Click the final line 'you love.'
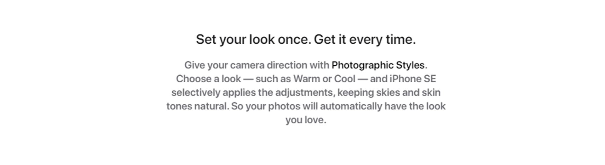Screen dimensions: 605x165 point(306,120)
